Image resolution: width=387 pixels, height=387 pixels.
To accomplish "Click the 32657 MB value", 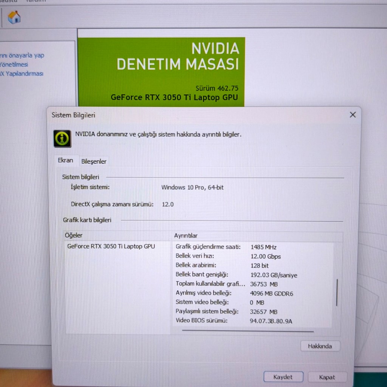I will coord(263,312).
